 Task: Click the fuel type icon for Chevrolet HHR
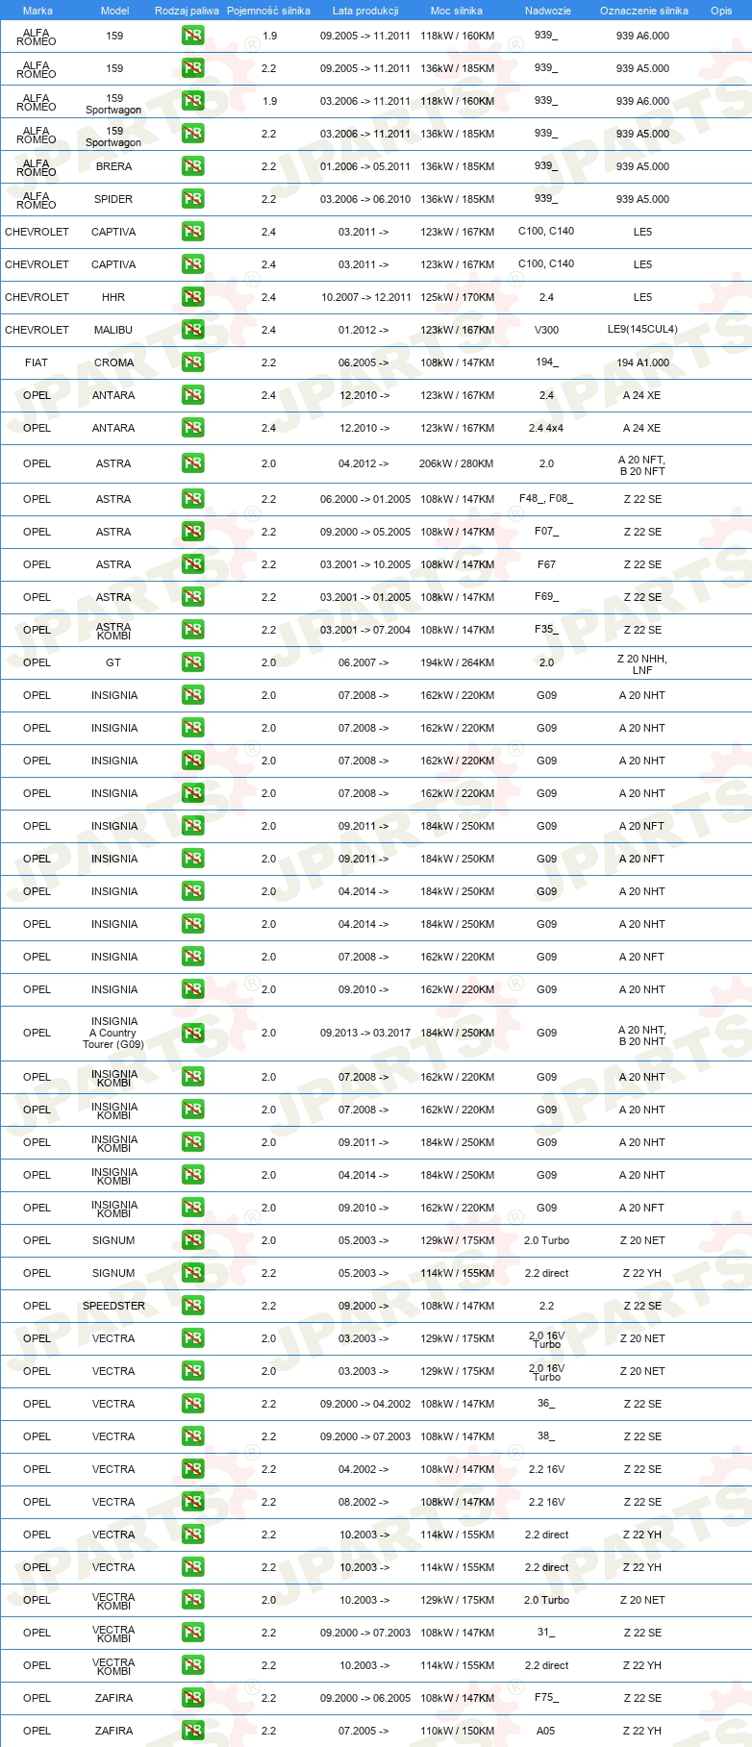tap(192, 297)
